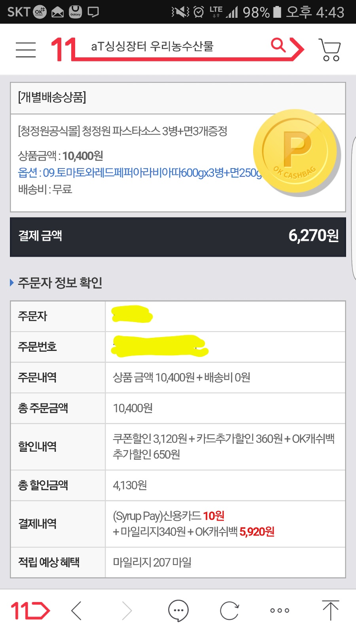Tap the 결제 금액 6,270원 bar
Screen dimensions: 356x633
click(178, 237)
